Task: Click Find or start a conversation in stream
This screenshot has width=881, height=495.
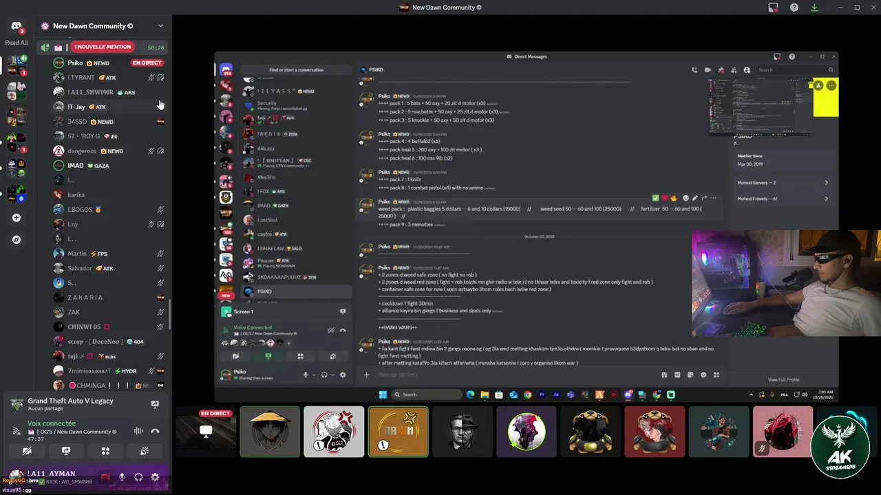Action: pyautogui.click(x=296, y=69)
